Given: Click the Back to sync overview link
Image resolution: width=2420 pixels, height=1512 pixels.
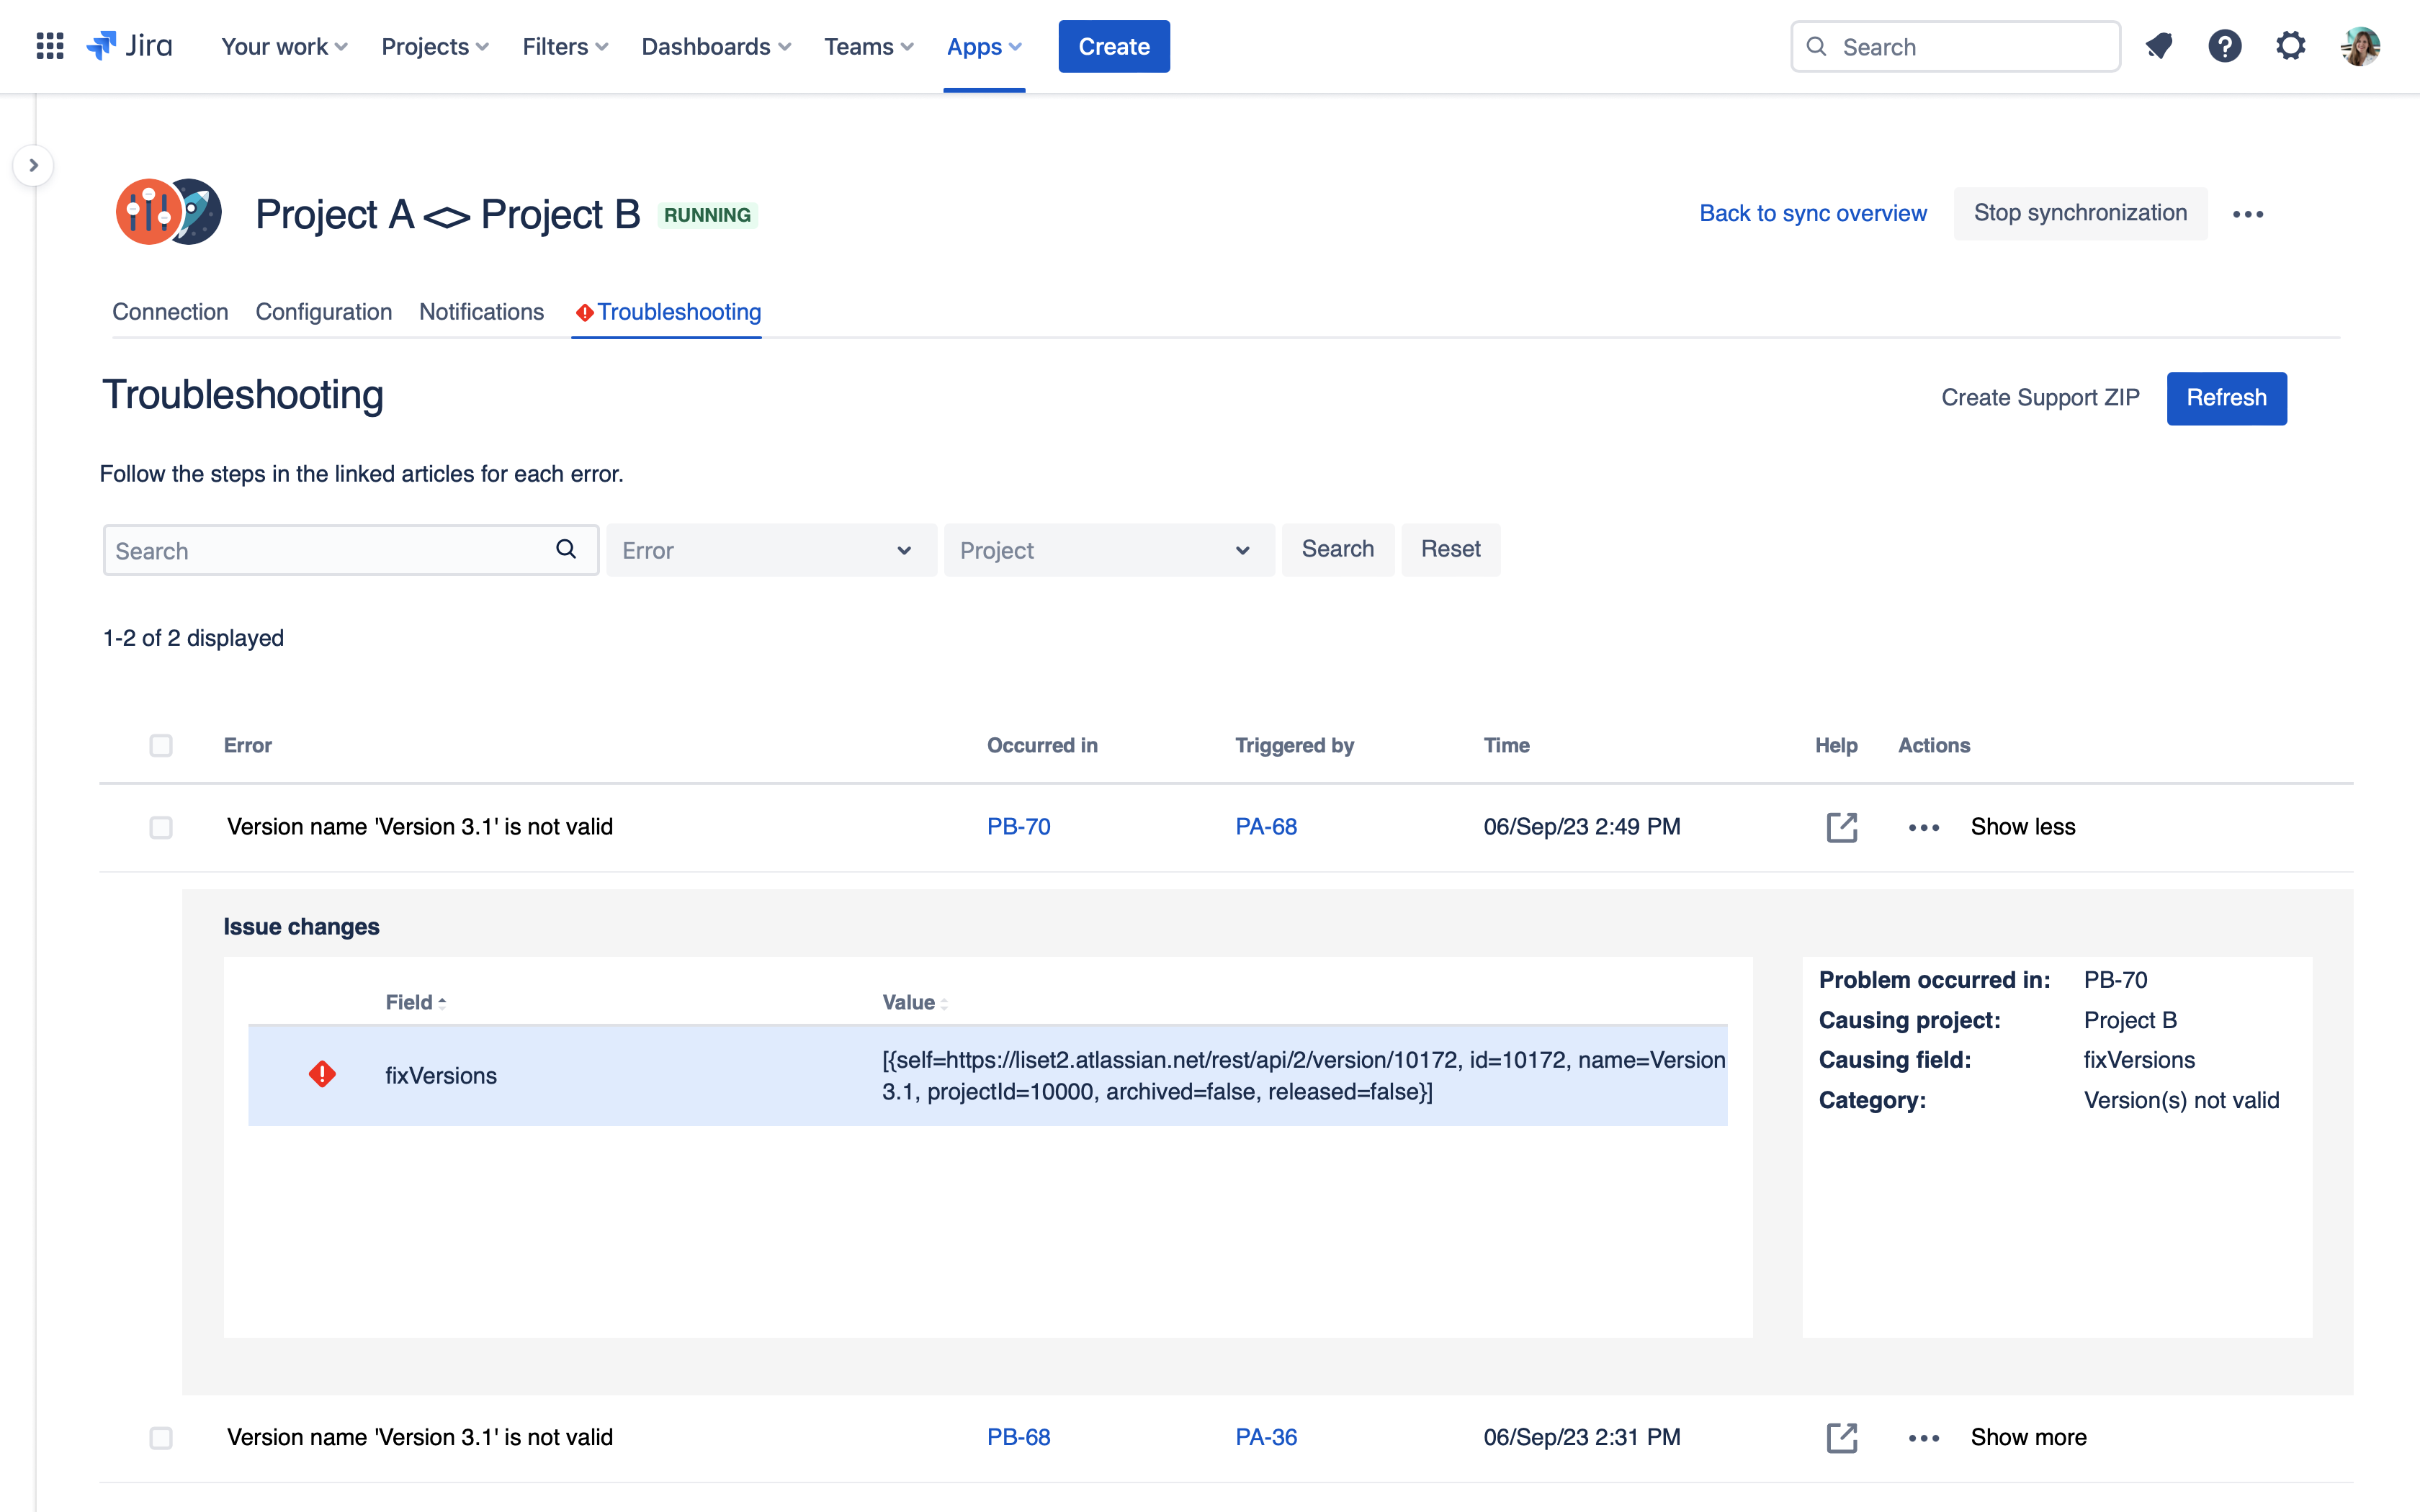Looking at the screenshot, I should pyautogui.click(x=1812, y=213).
